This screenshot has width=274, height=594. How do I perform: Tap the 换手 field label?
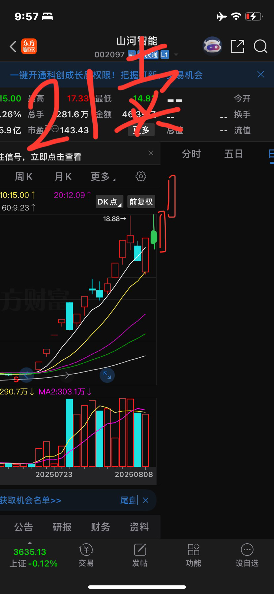[x=242, y=114]
